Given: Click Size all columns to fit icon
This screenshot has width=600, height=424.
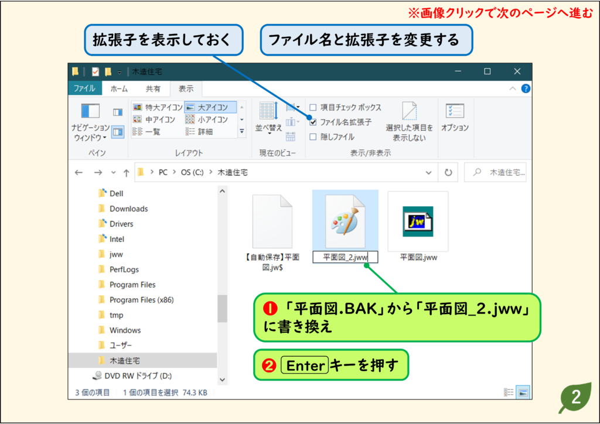Looking at the screenshot, I should click(291, 136).
